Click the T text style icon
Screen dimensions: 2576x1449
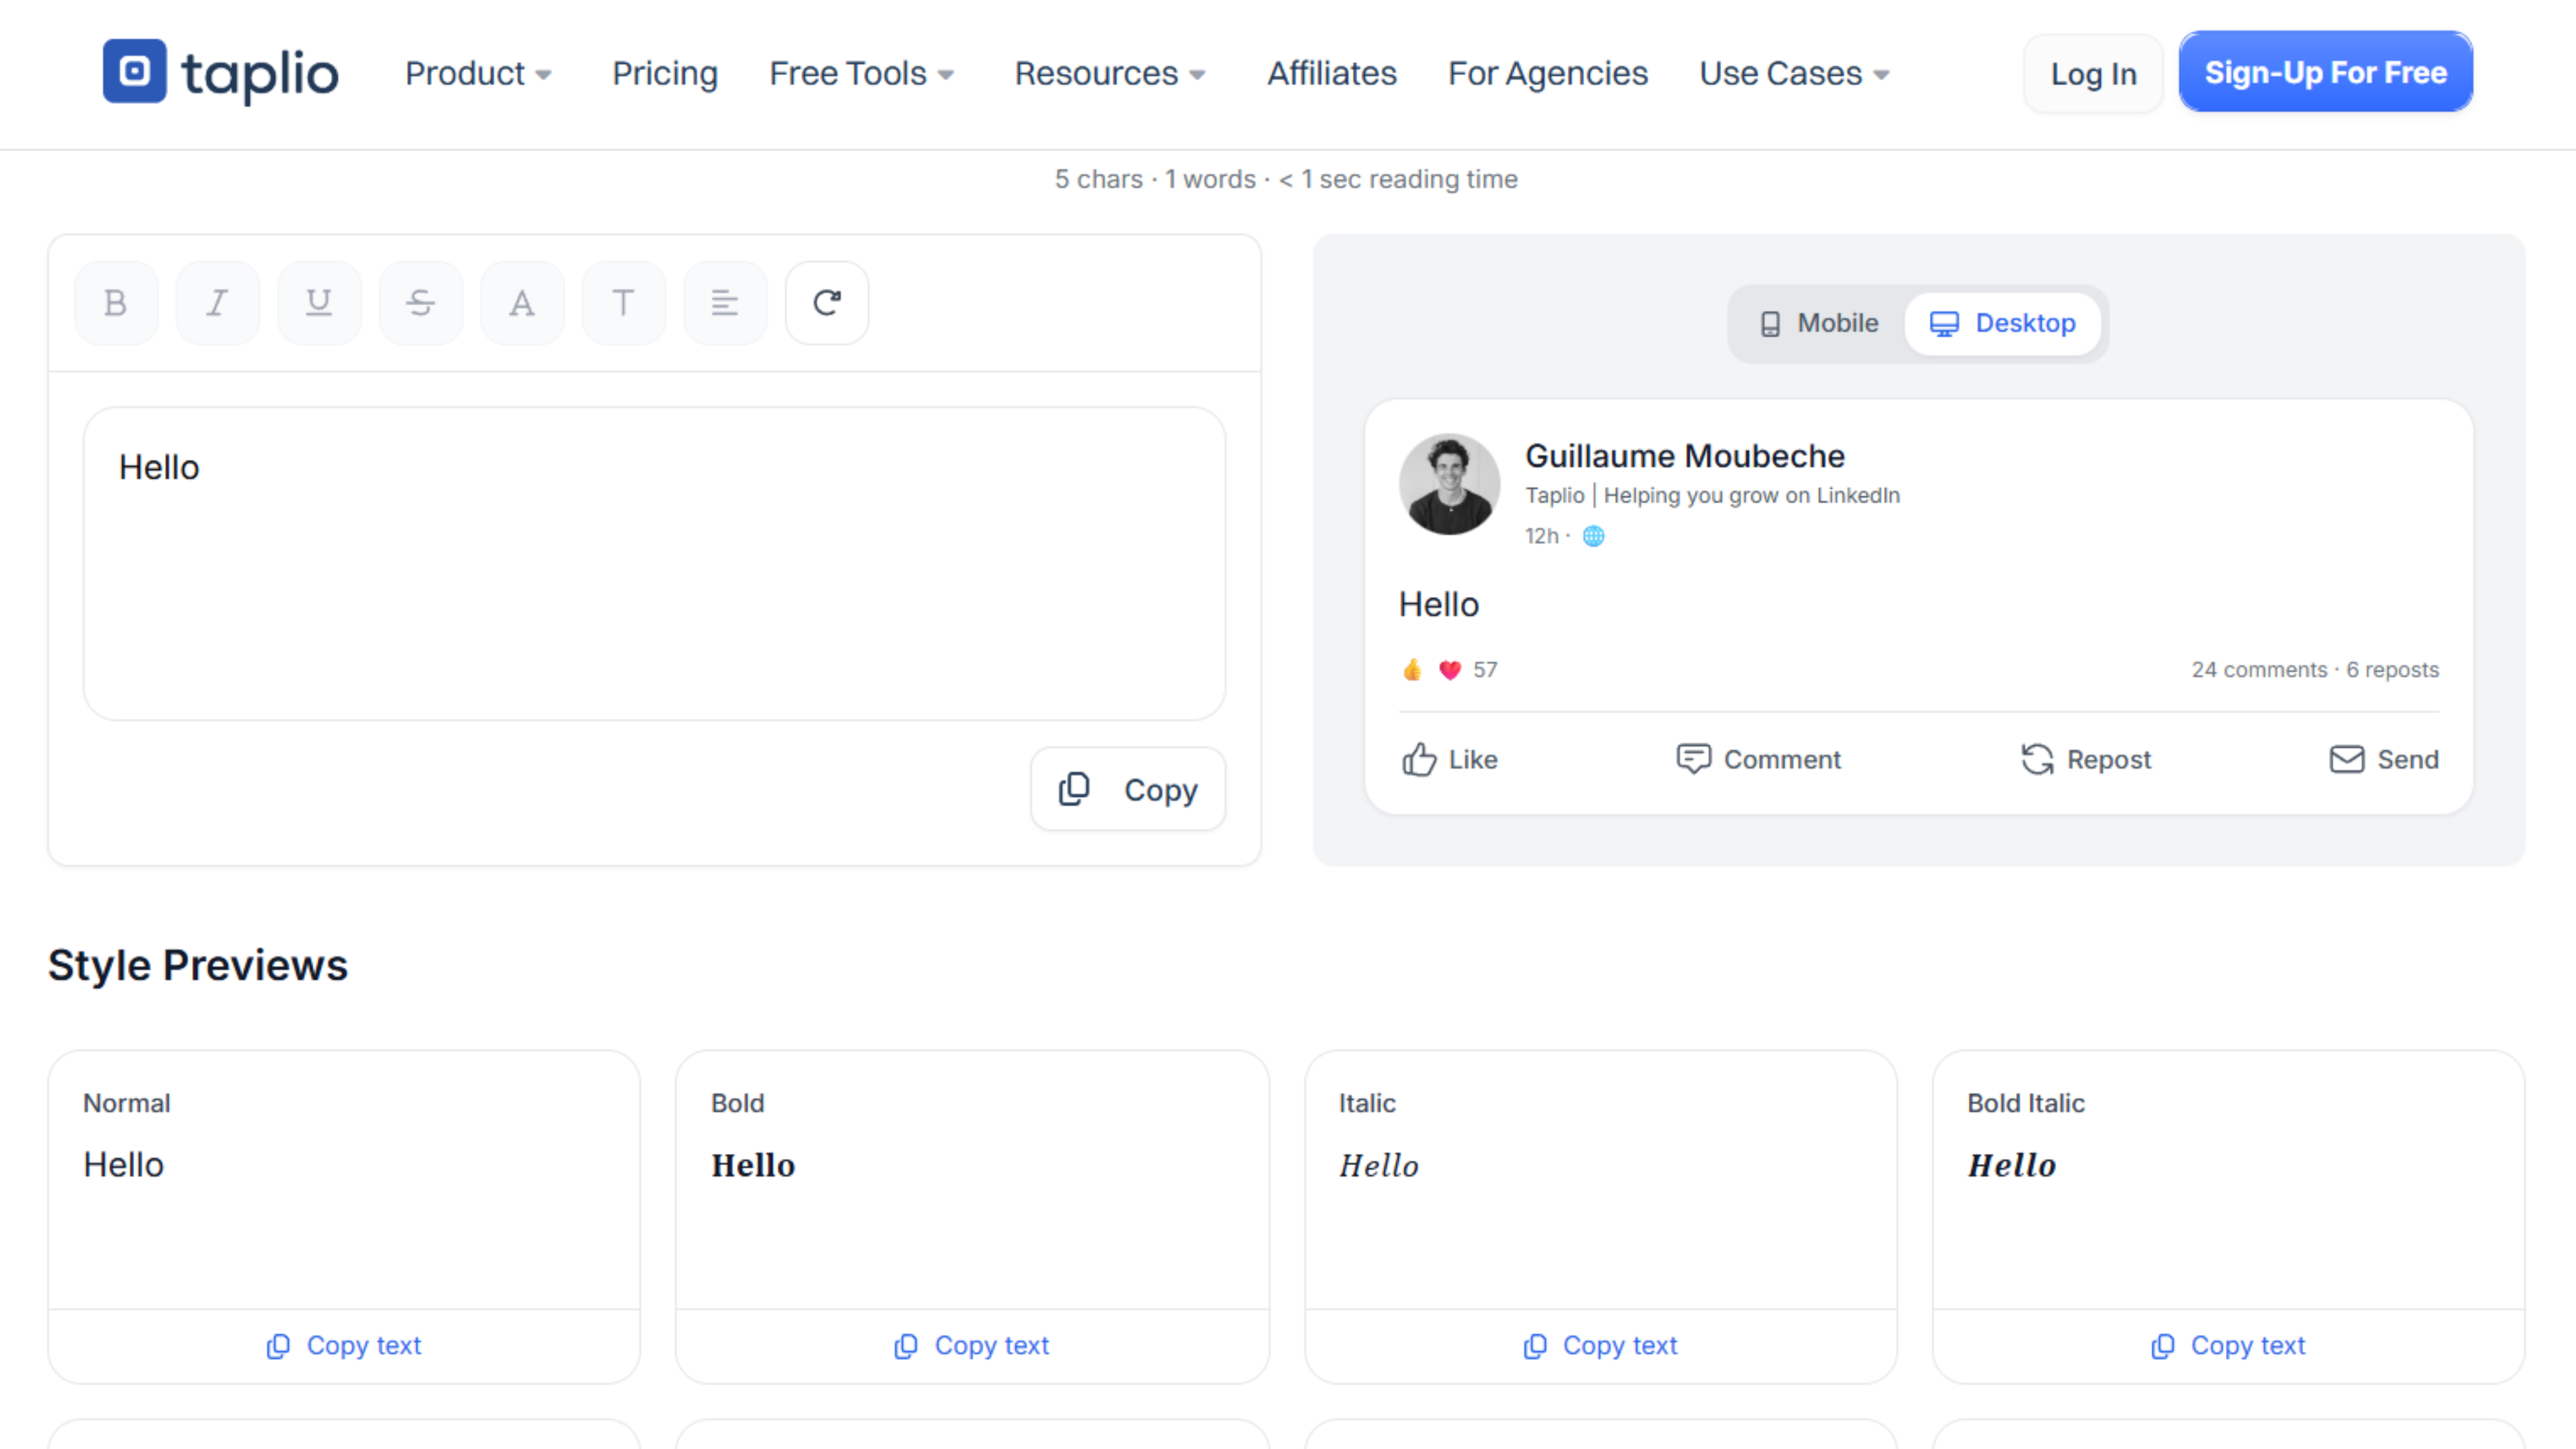(x=623, y=302)
